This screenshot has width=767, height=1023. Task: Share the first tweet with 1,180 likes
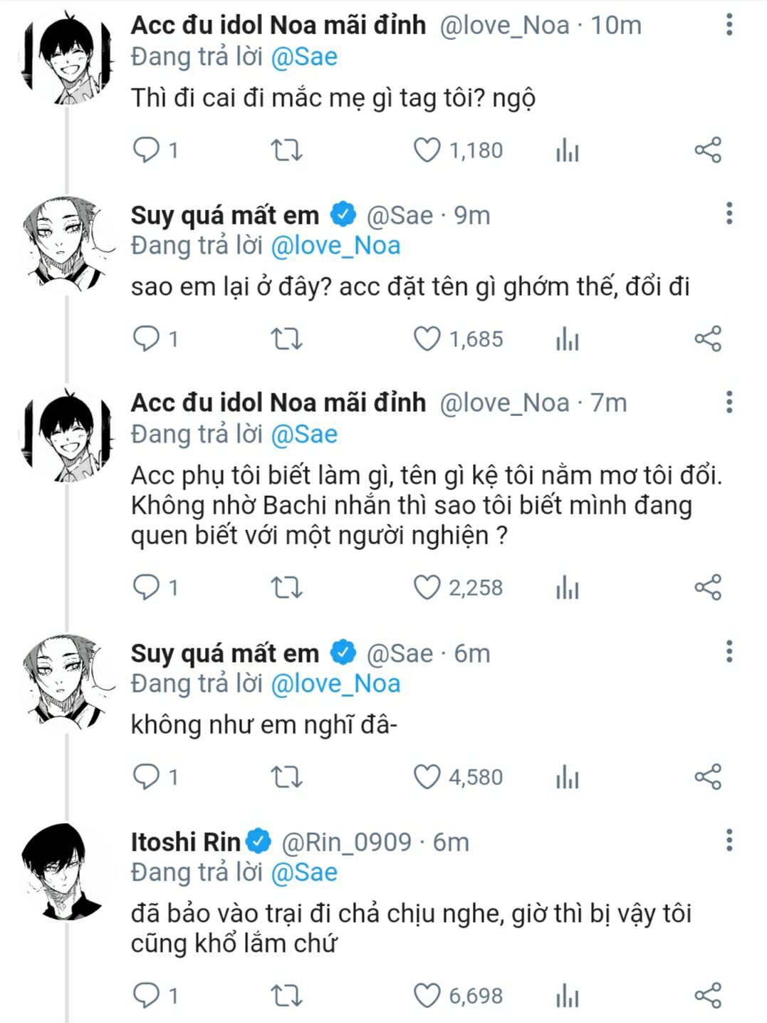(x=708, y=150)
